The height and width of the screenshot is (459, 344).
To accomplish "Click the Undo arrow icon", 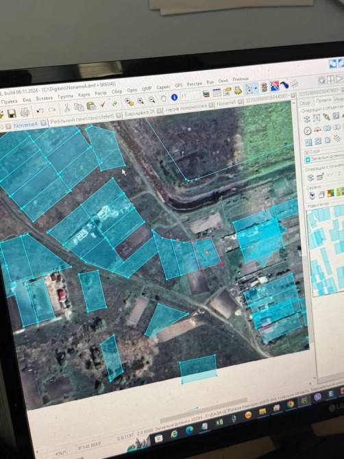I will coord(40,111).
